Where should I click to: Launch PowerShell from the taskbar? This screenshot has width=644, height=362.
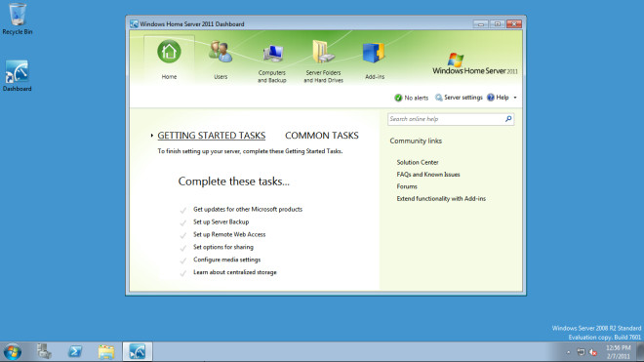click(75, 351)
